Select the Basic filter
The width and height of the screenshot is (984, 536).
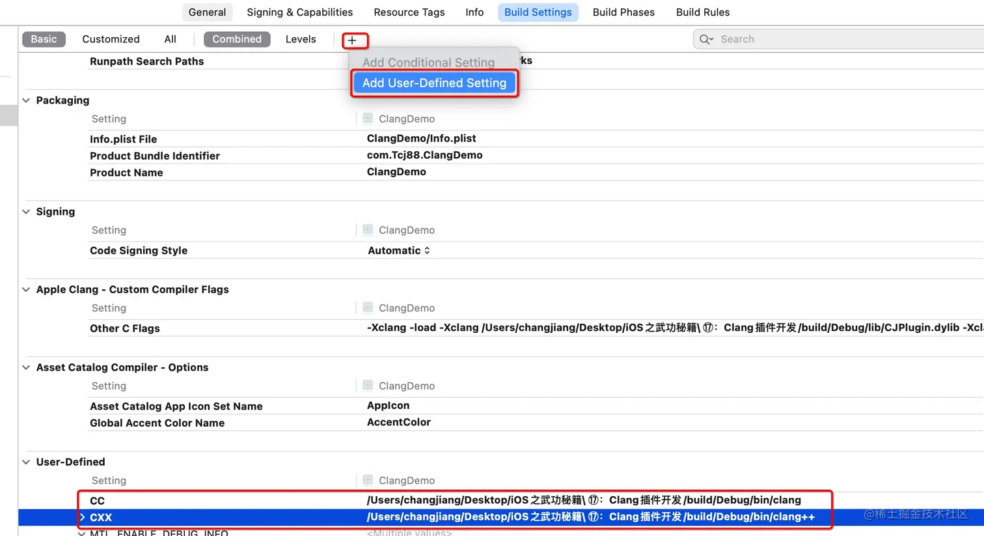[x=44, y=39]
